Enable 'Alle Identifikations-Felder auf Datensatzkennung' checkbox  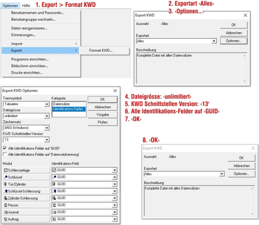(5, 154)
